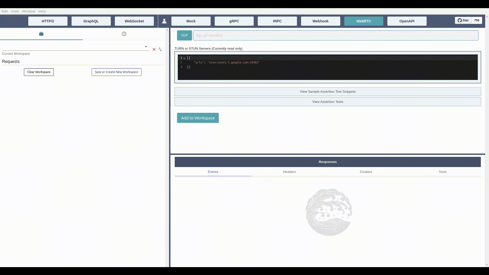
Task: Open the history clock tab
Action: (124, 34)
